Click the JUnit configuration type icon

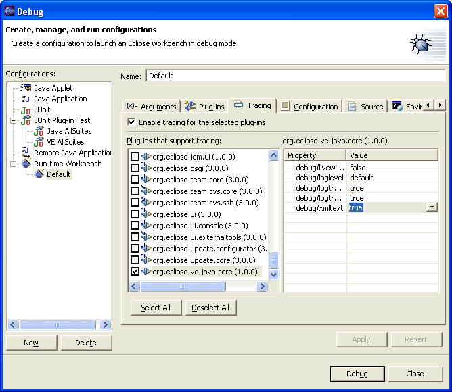[x=26, y=109]
